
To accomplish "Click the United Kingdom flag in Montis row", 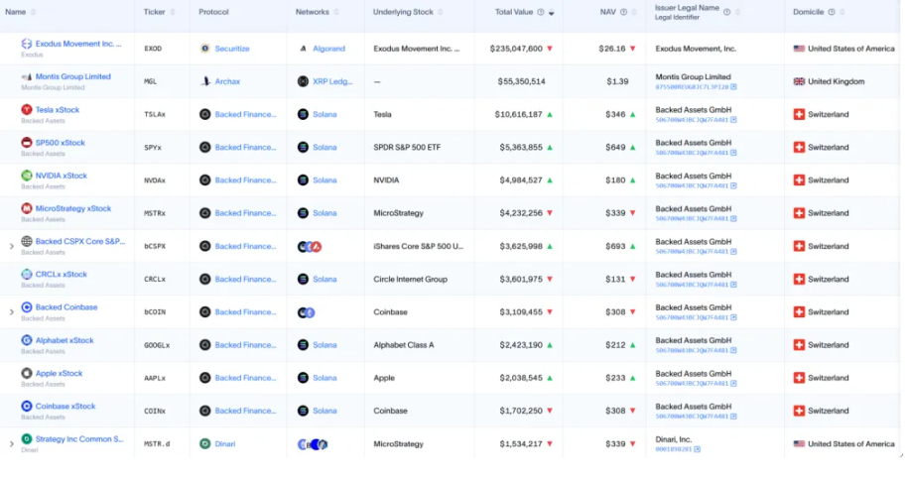I will coord(799,81).
